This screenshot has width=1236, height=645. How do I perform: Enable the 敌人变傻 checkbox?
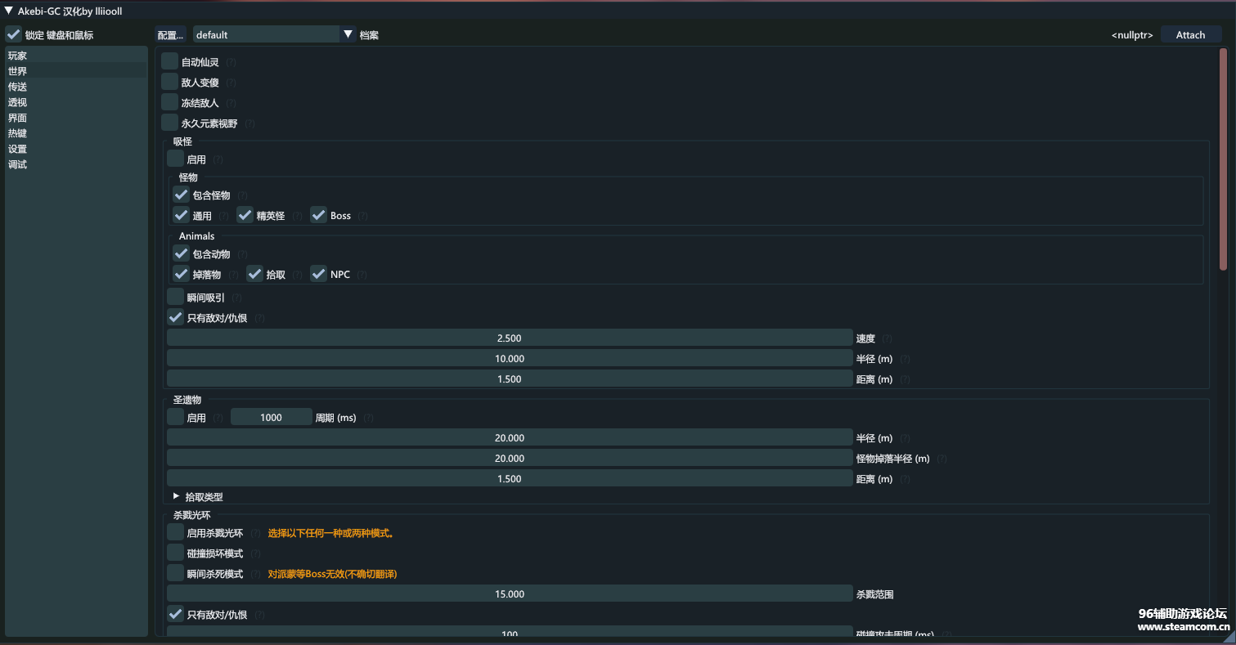169,82
